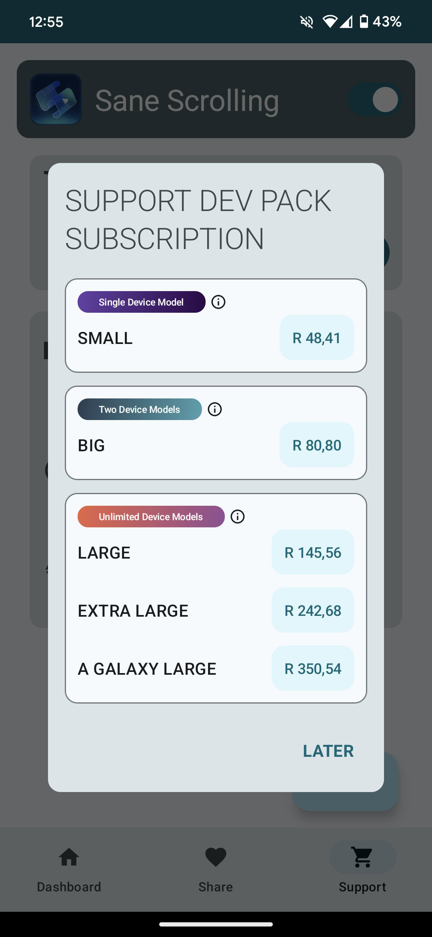The image size is (432, 937).
Task: Dismiss dialog with LATER button
Action: [328, 751]
